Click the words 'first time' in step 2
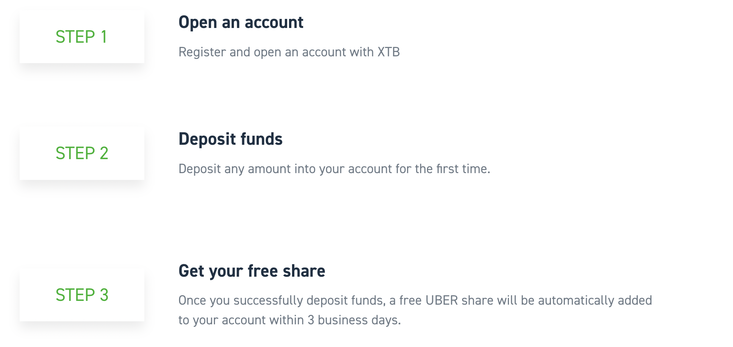Viewport: 733px width, 347px height. (x=462, y=169)
